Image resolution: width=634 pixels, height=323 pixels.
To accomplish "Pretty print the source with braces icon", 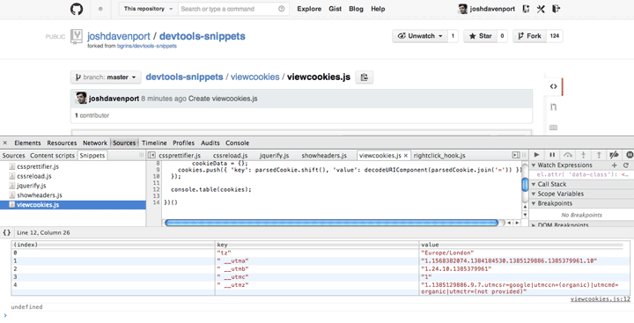I will [6, 232].
